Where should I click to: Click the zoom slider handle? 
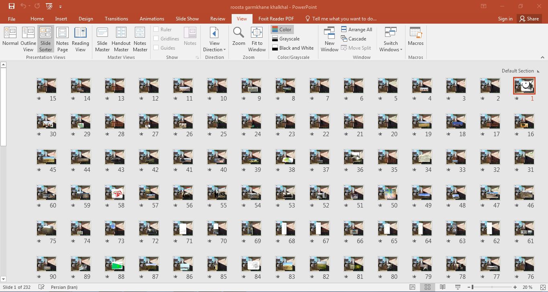click(x=473, y=287)
